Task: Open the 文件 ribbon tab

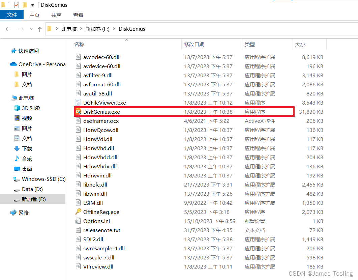Action: 12,15
